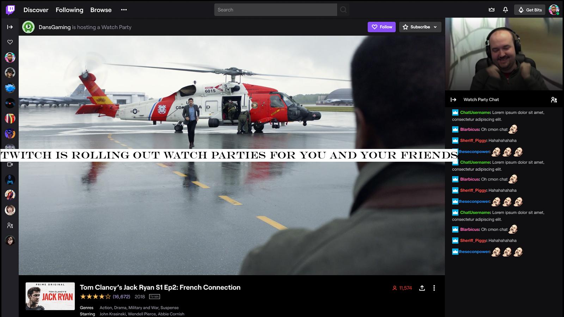564x317 pixels.
Task: Click the Search input field
Action: pyautogui.click(x=276, y=10)
